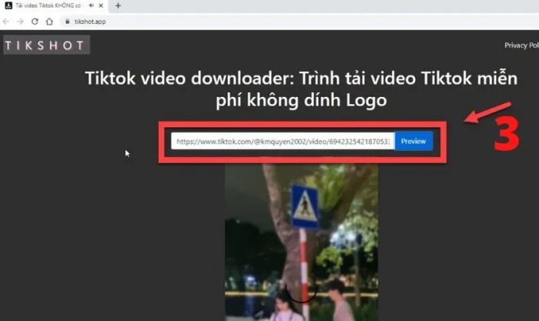Mute the tab via speaker icon
The image size is (539, 321).
(x=91, y=5)
